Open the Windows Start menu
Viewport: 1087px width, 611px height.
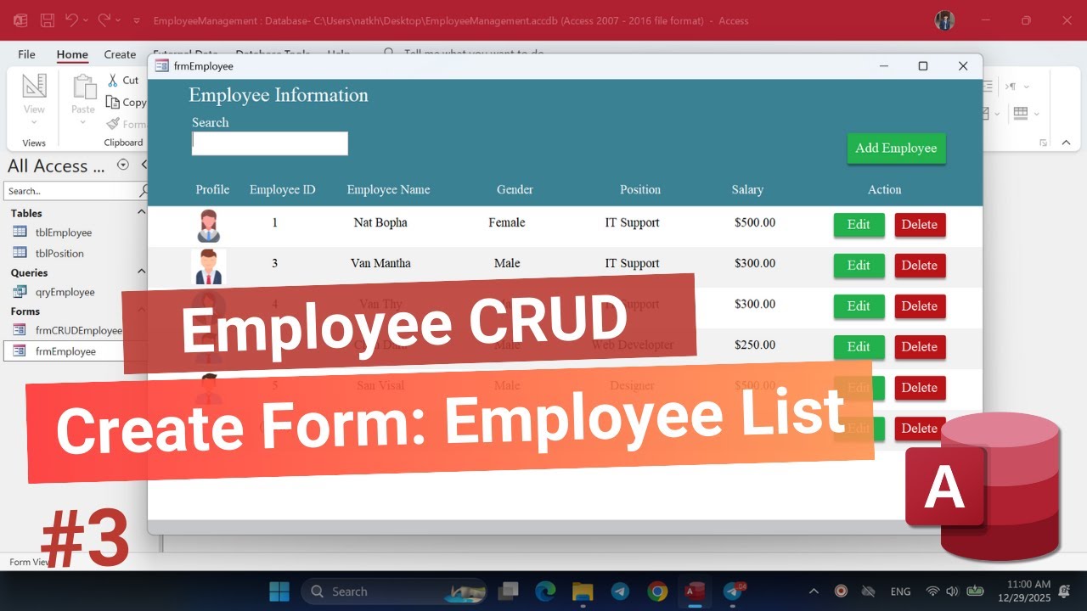(279, 591)
